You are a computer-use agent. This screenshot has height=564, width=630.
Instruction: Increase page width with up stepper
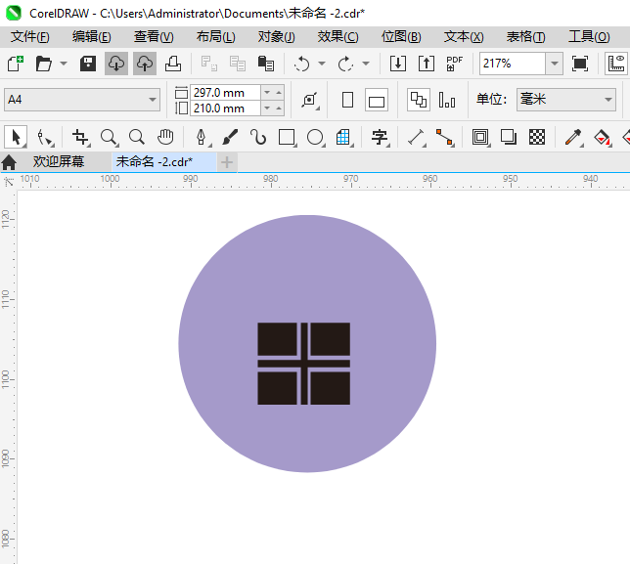pyautogui.click(x=279, y=93)
